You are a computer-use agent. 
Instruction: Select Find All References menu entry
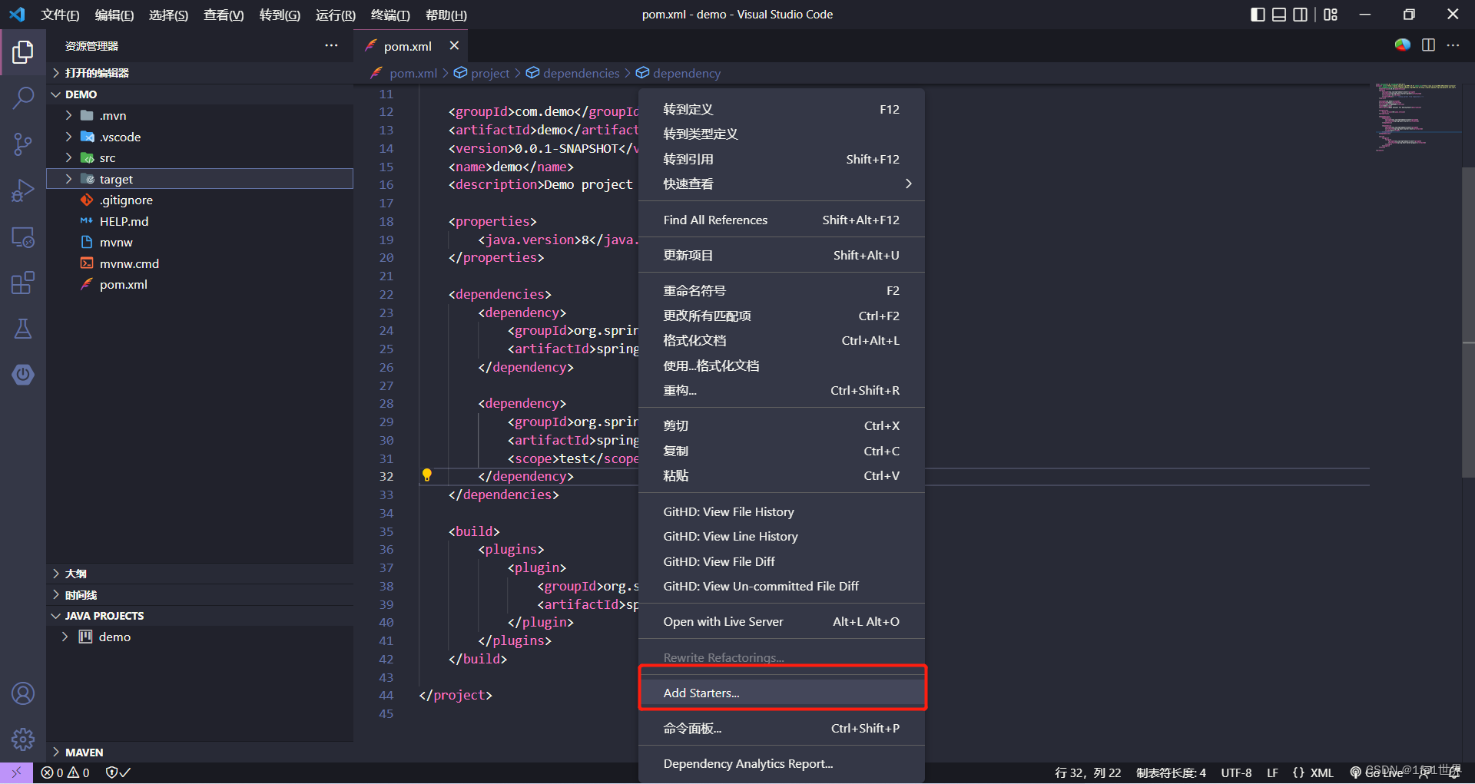pos(781,220)
